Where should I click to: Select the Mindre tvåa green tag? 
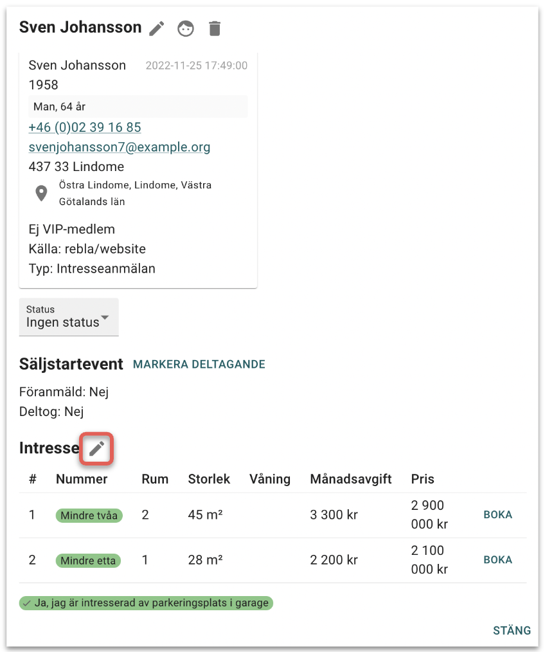point(89,515)
